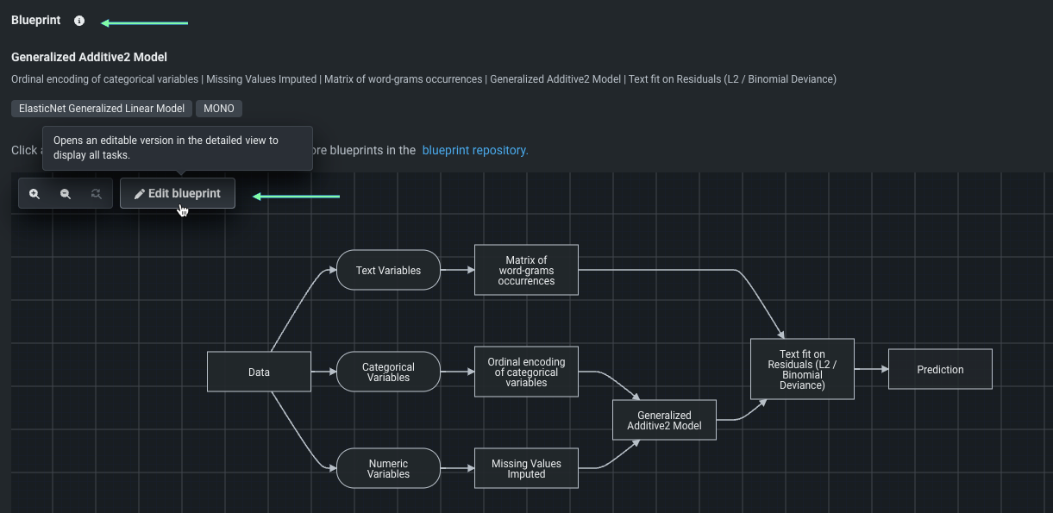Click the Blueprint section heading text
The height and width of the screenshot is (513, 1053).
(x=36, y=21)
